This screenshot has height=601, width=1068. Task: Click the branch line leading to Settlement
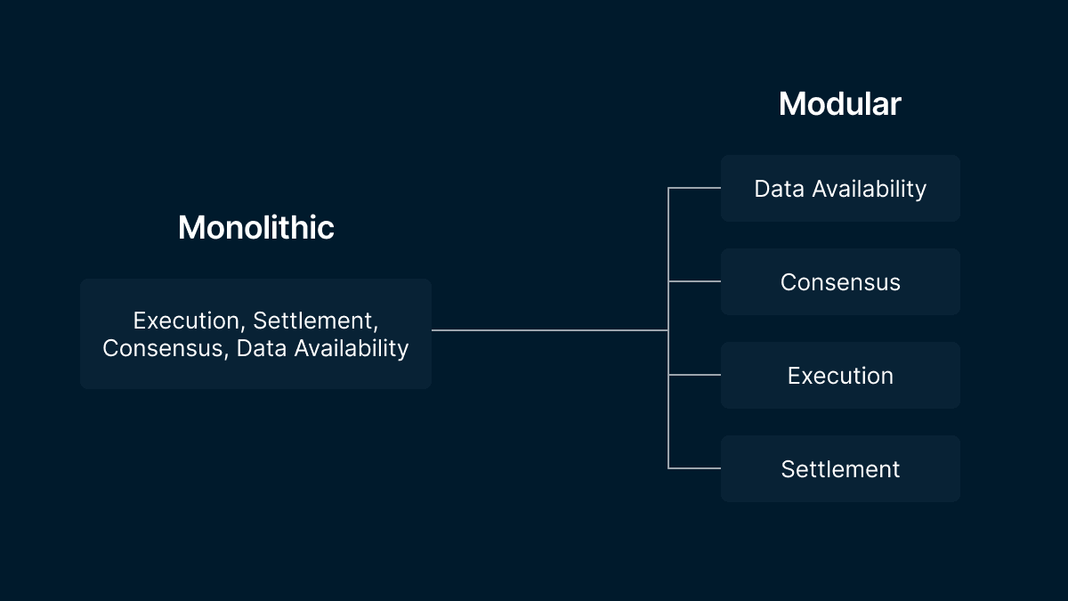click(694, 468)
